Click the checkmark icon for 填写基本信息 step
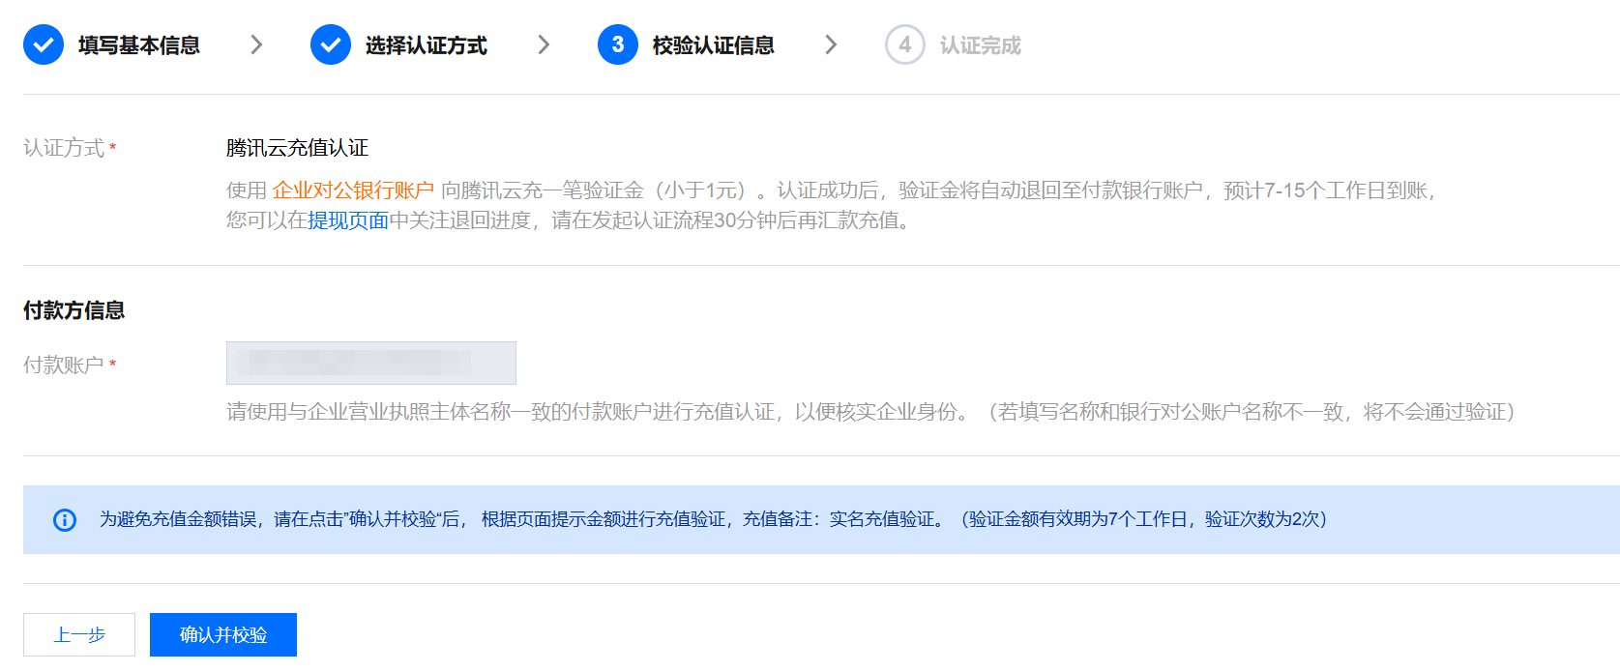This screenshot has height=672, width=1620. (44, 44)
